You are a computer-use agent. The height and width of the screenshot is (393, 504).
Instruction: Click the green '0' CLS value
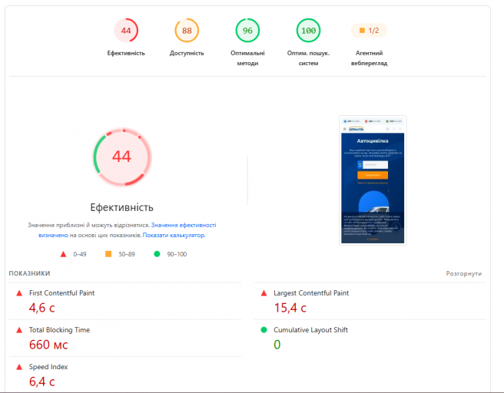277,345
